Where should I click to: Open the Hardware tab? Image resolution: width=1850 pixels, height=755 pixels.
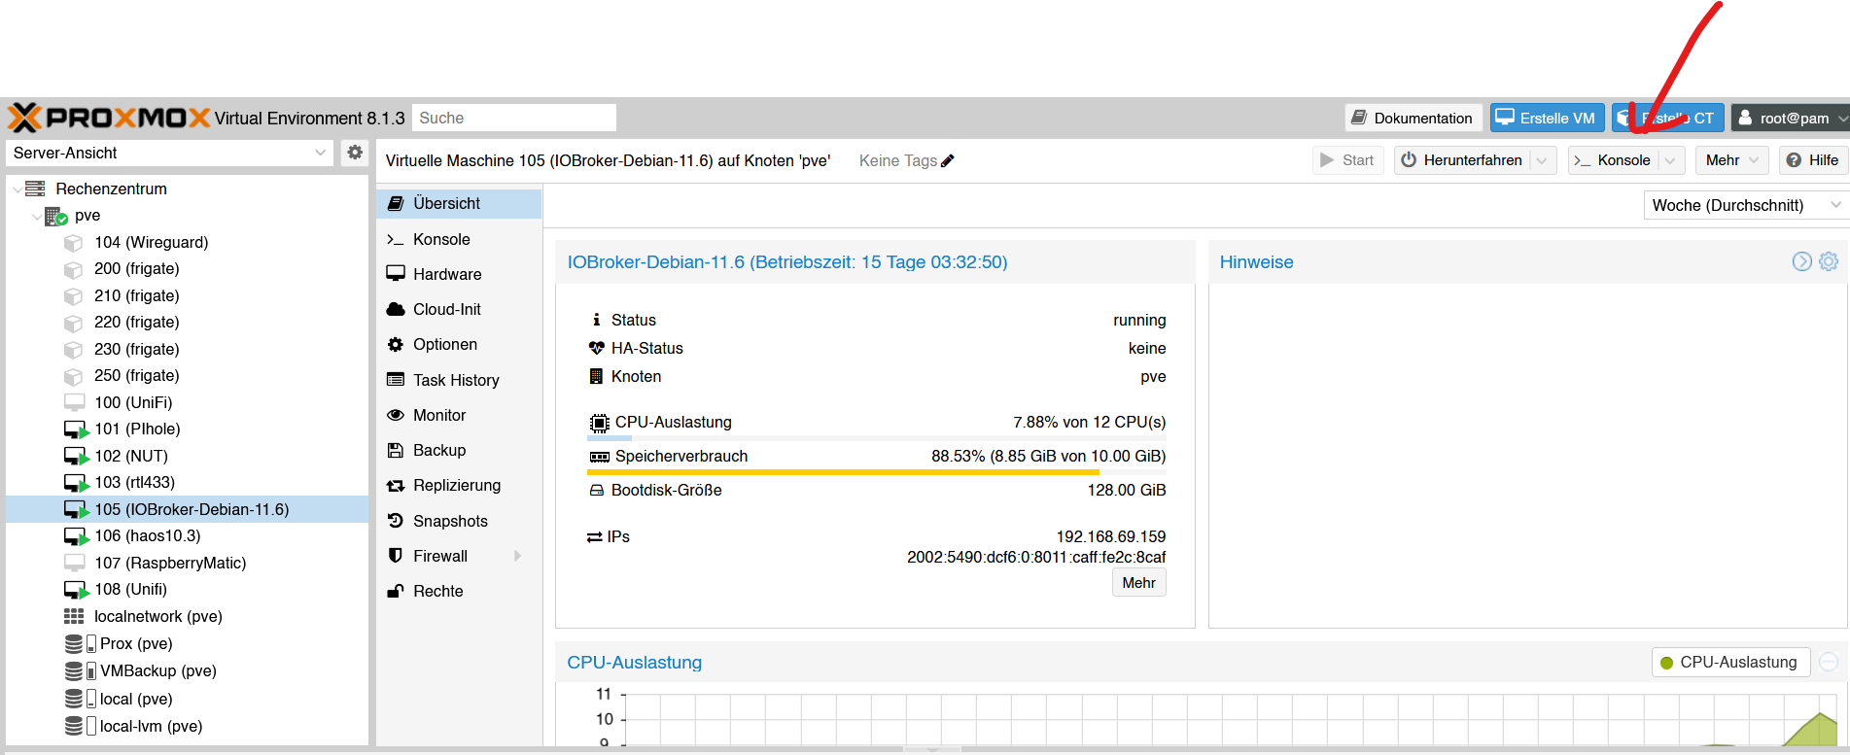447,275
